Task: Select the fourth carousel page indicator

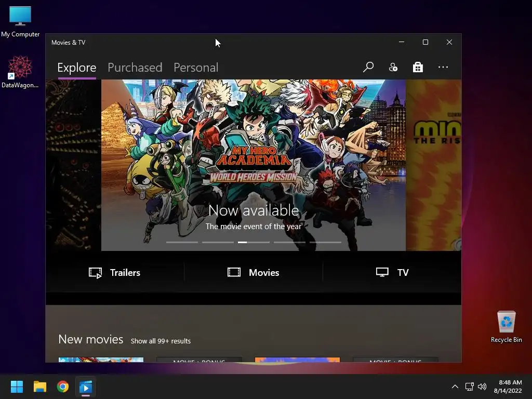Action: coord(289,242)
